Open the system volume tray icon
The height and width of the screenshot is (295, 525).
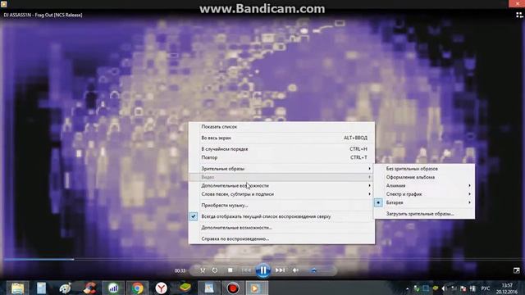click(445, 288)
